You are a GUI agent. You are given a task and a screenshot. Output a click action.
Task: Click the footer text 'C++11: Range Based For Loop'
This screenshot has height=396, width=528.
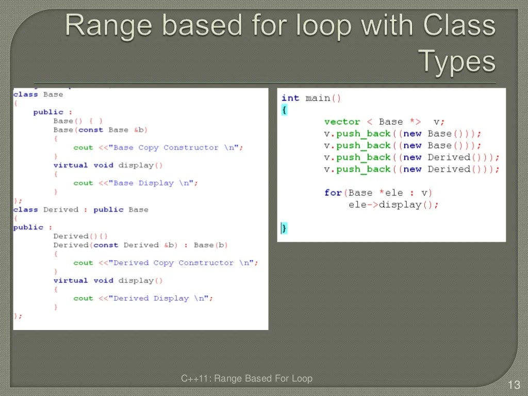point(246,378)
